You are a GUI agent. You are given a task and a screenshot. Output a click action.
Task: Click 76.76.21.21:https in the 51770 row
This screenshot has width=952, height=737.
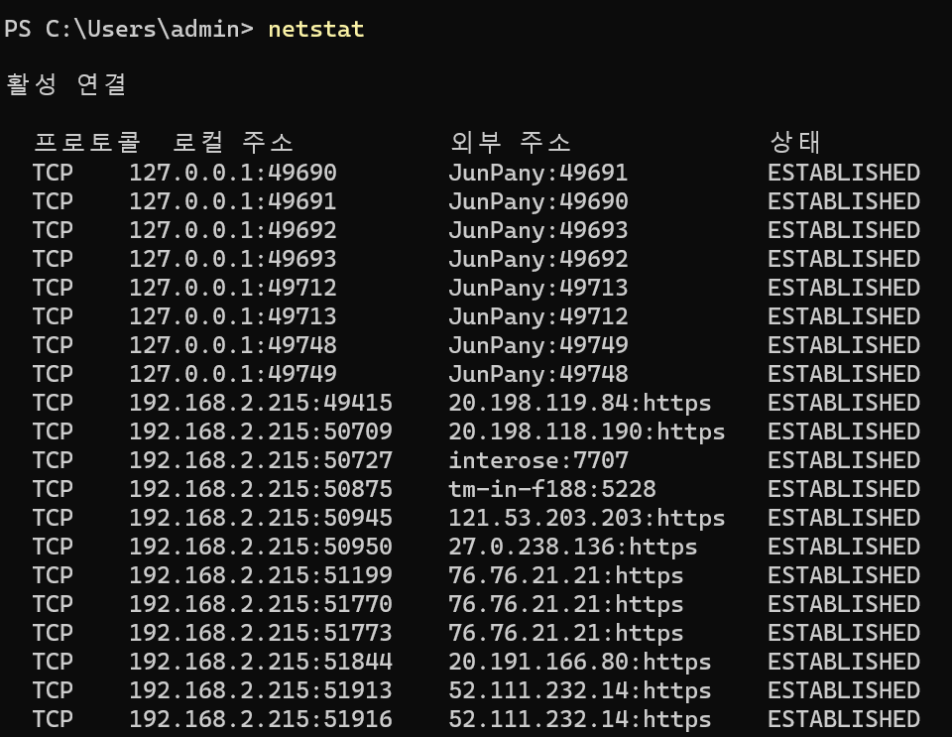point(566,604)
